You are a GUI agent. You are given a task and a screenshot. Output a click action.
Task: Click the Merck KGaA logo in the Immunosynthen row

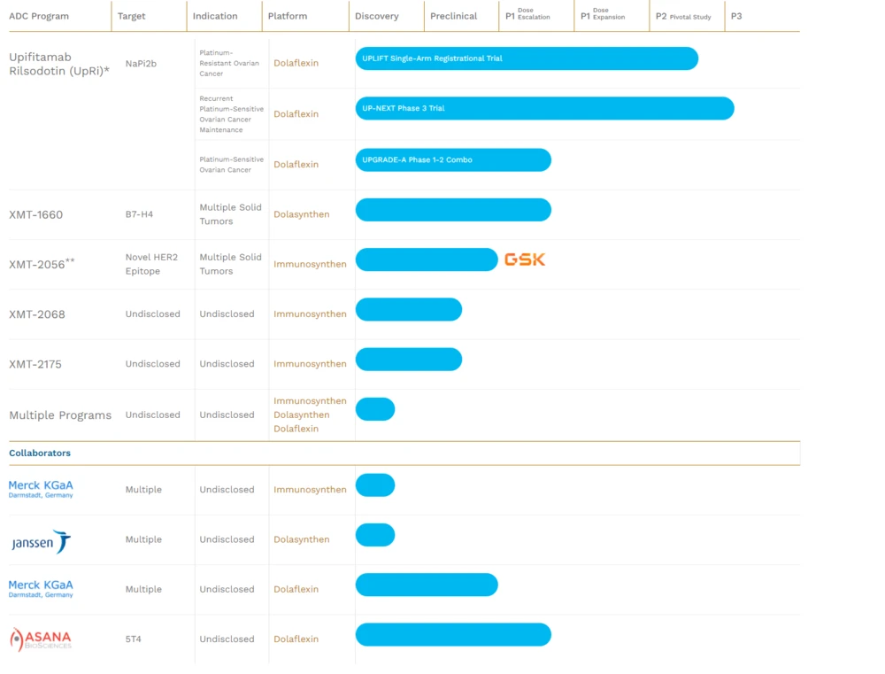point(41,489)
